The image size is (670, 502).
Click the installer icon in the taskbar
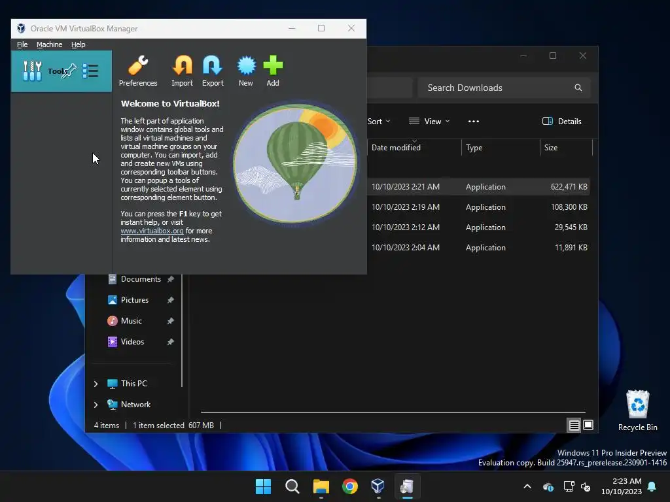[x=407, y=486]
